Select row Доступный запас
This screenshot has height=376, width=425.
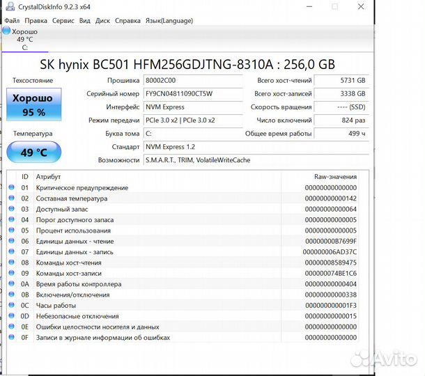(183, 209)
